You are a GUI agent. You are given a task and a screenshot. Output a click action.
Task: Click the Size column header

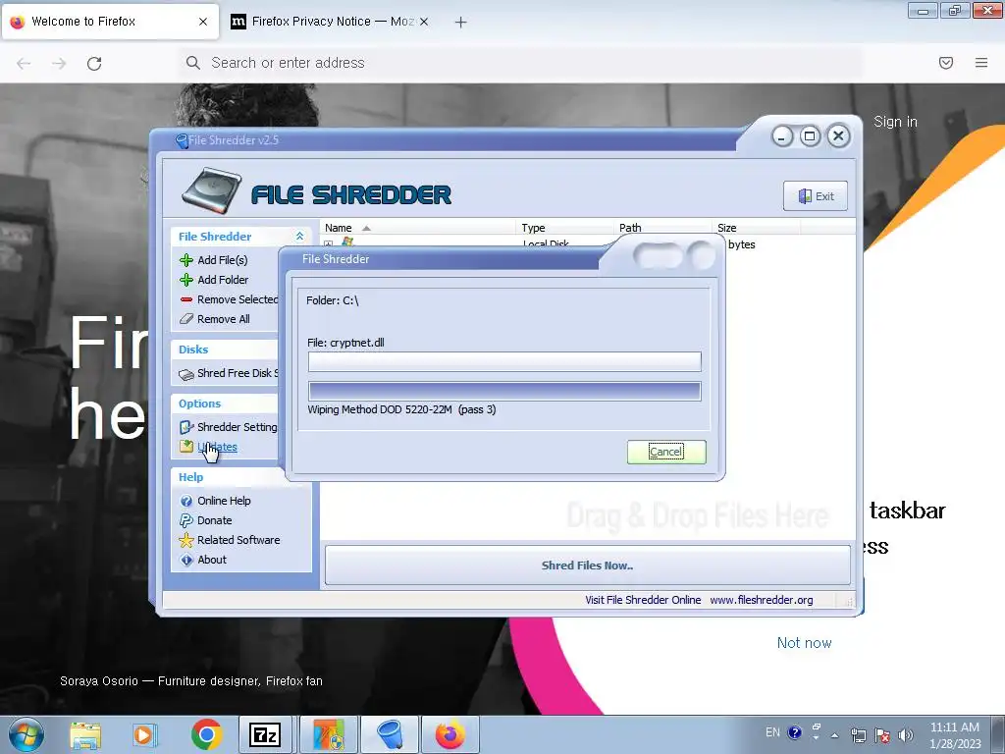pos(757,228)
